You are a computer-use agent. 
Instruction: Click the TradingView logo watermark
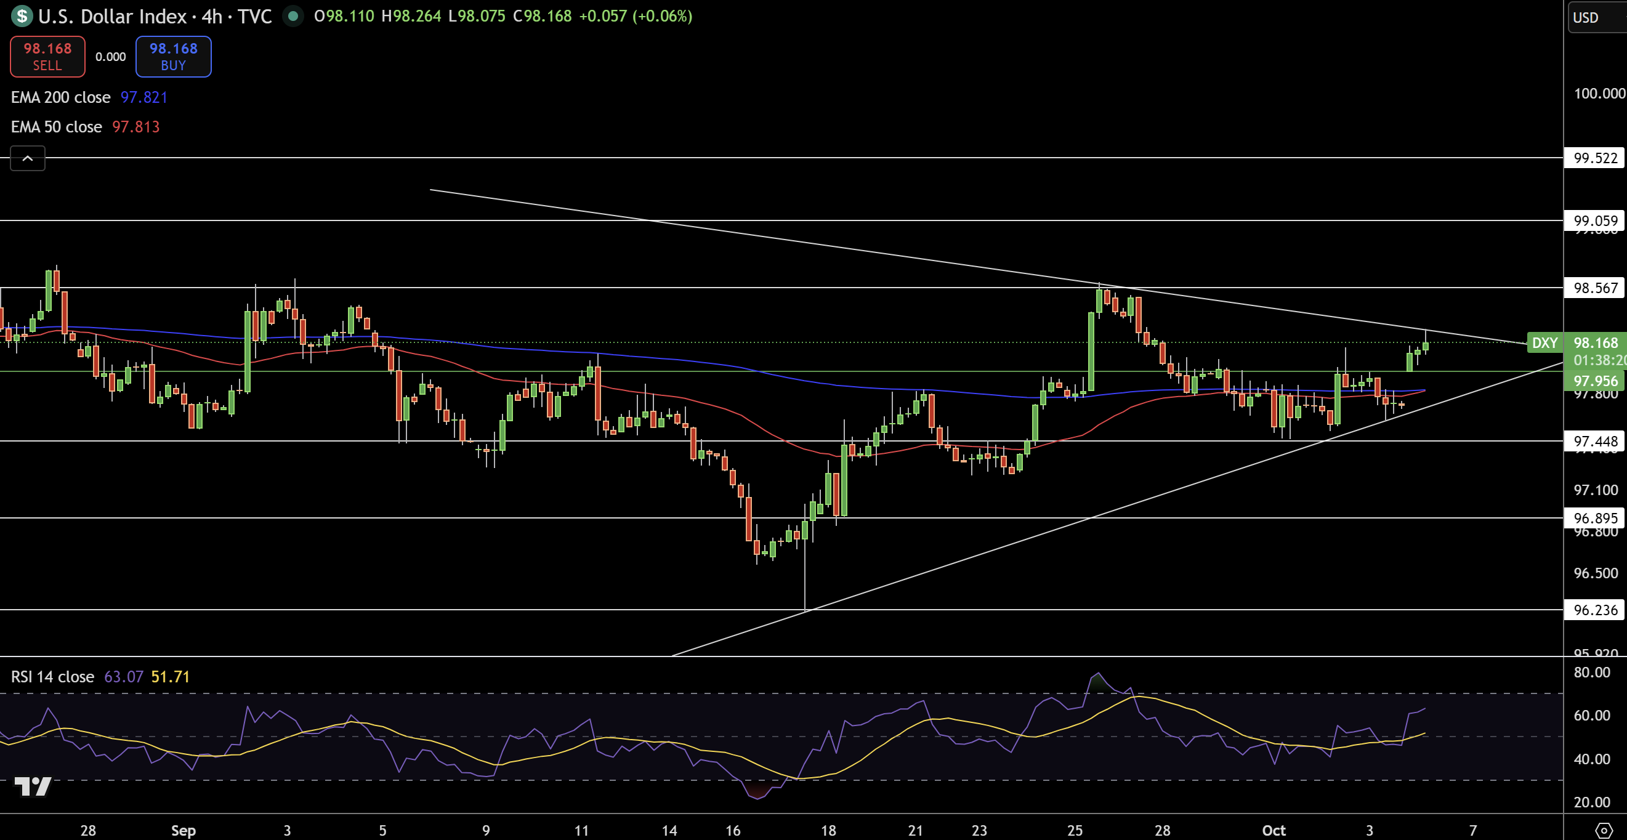[x=33, y=786]
